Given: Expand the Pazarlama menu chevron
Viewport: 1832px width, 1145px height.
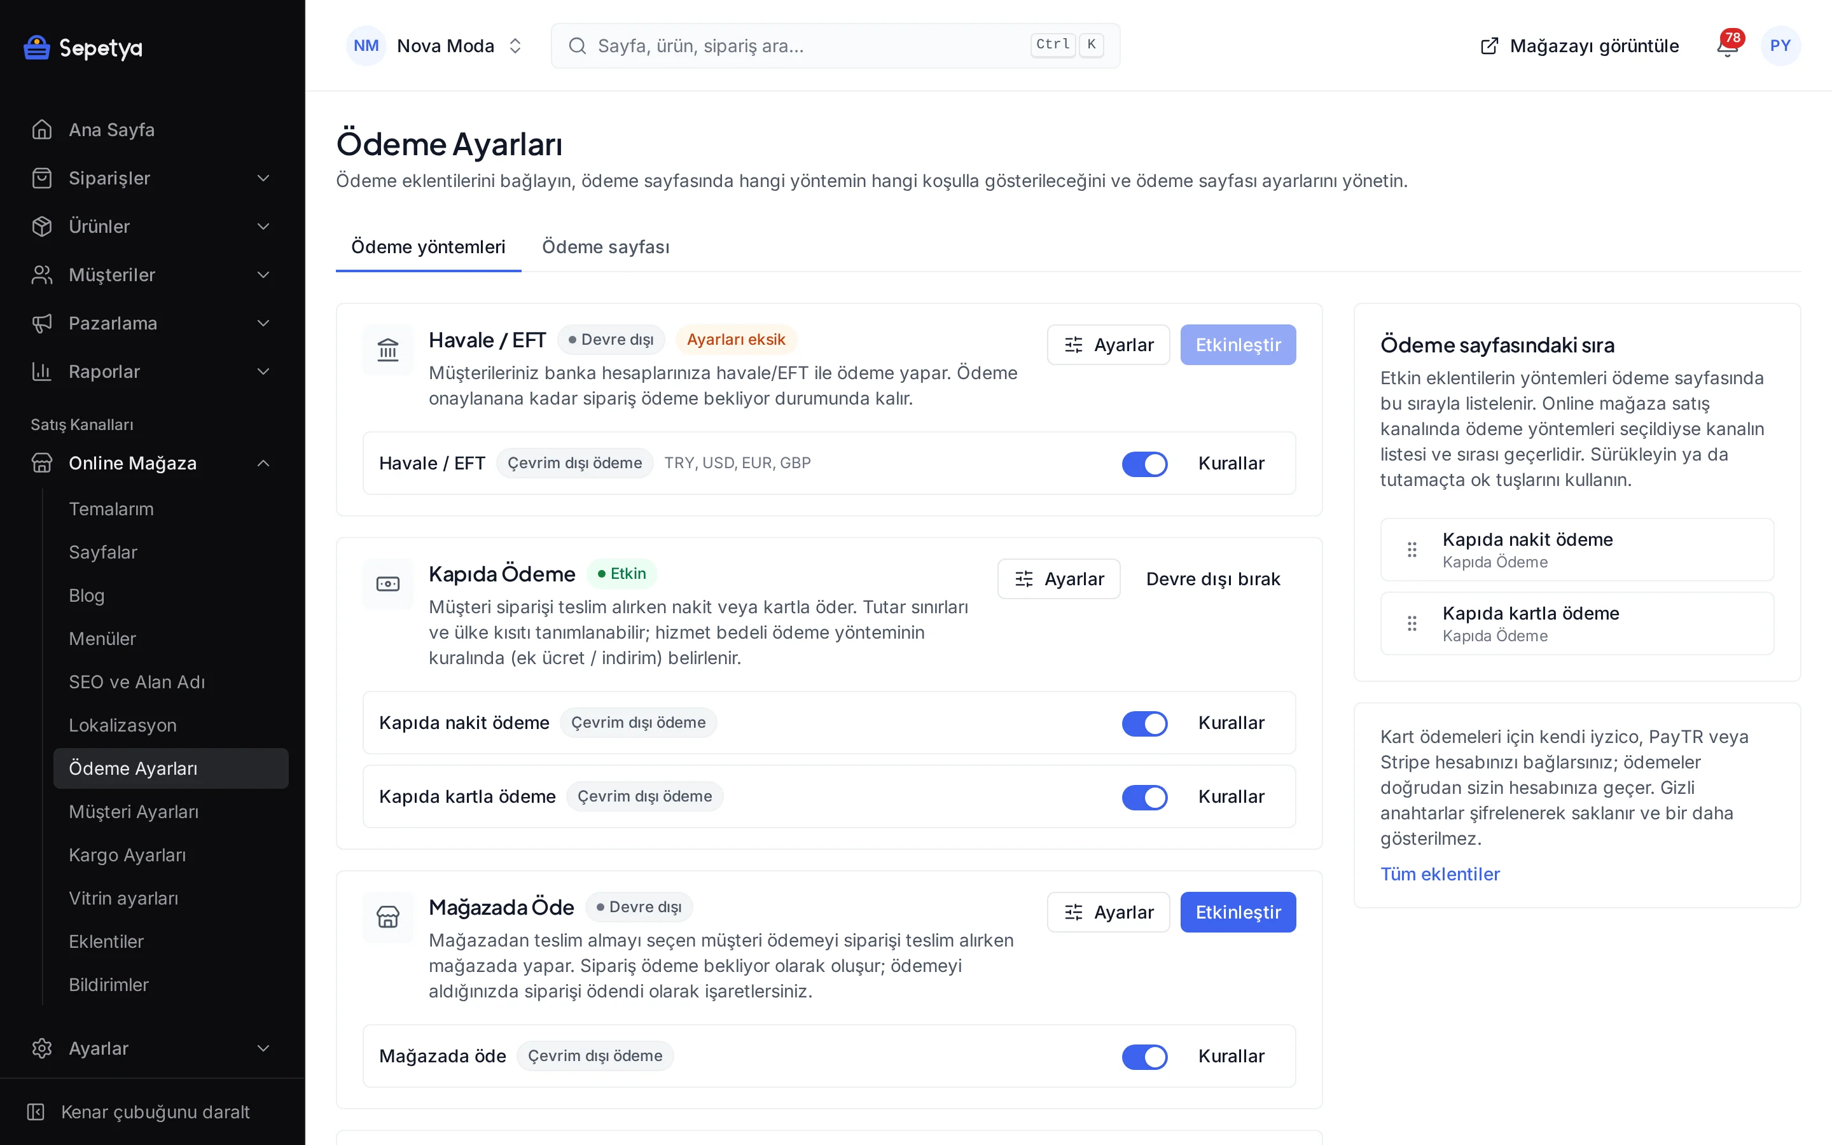Looking at the screenshot, I should click(263, 323).
